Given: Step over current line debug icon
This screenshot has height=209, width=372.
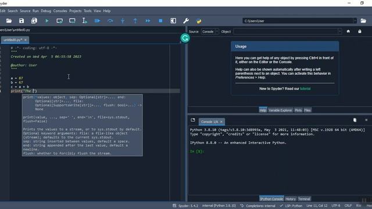Looking at the screenshot, I should [110, 21].
